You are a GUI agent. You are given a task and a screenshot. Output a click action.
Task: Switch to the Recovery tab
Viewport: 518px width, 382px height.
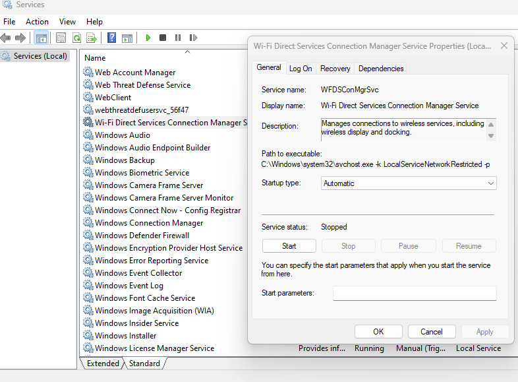point(335,69)
